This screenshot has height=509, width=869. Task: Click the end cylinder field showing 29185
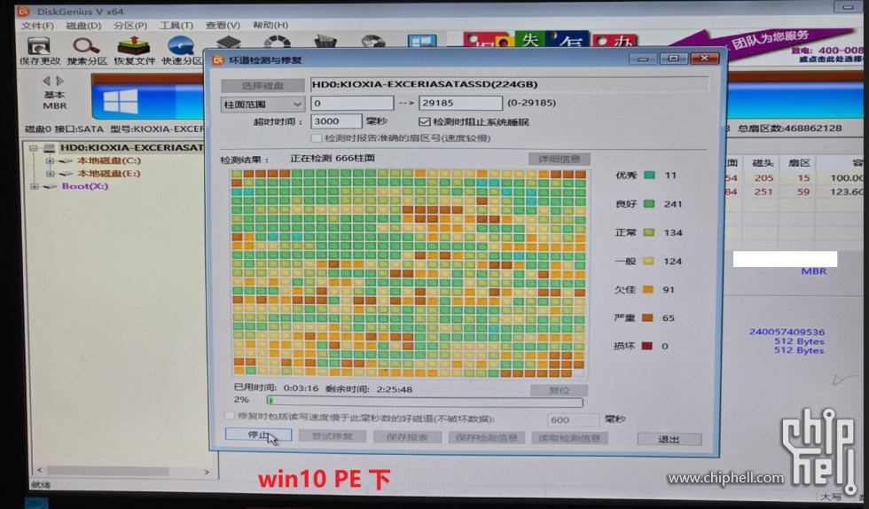[x=460, y=103]
